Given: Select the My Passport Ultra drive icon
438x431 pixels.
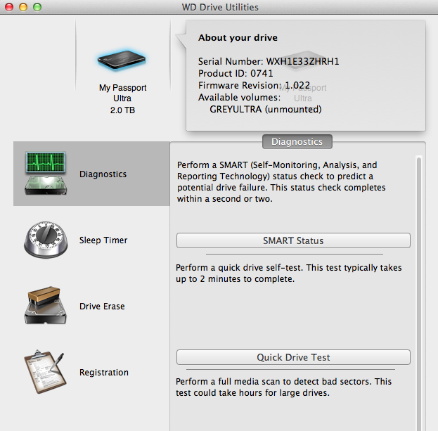Looking at the screenshot, I should pos(122,60).
